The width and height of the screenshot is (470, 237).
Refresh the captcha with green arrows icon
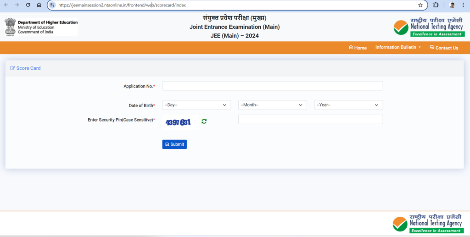(x=204, y=121)
